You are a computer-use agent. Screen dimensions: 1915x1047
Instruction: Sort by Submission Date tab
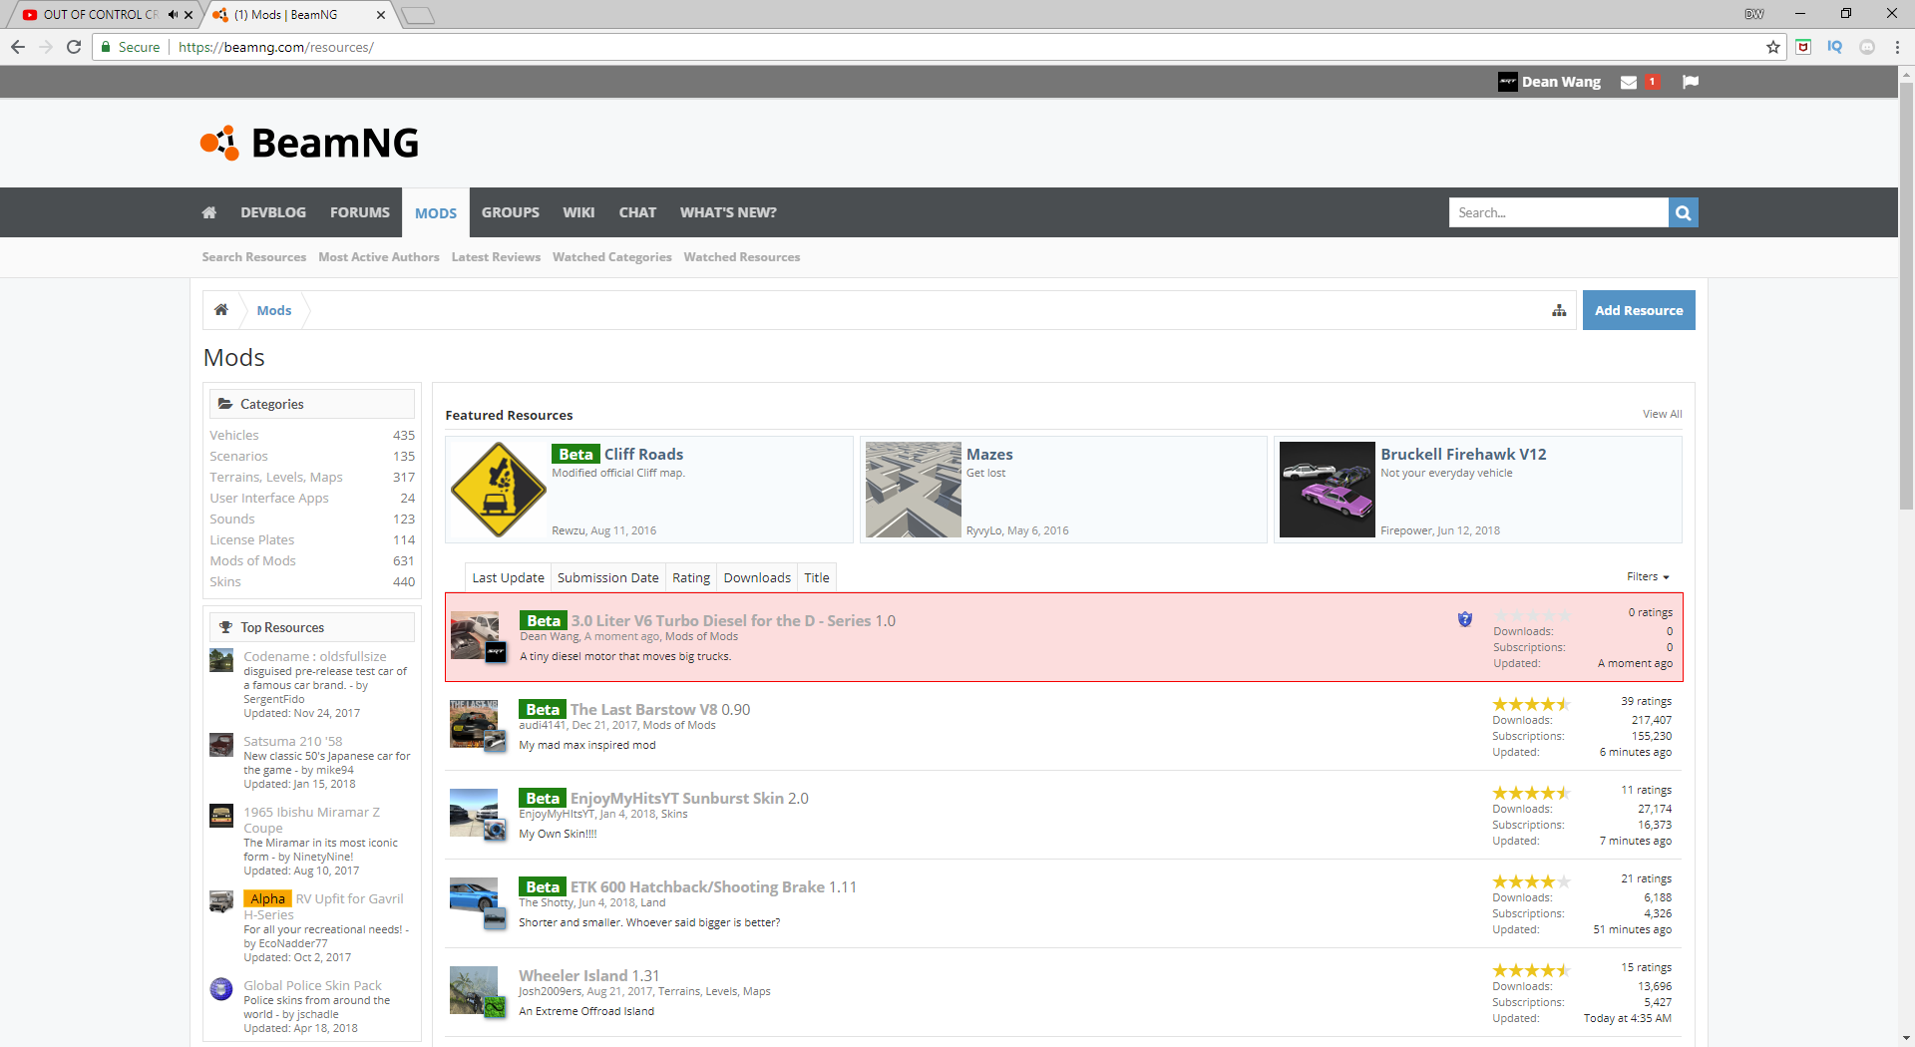607,577
